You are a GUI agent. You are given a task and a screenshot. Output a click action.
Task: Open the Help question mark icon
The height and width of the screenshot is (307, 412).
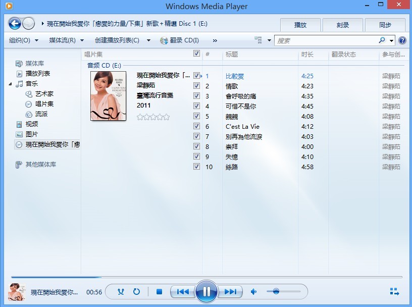click(x=402, y=40)
